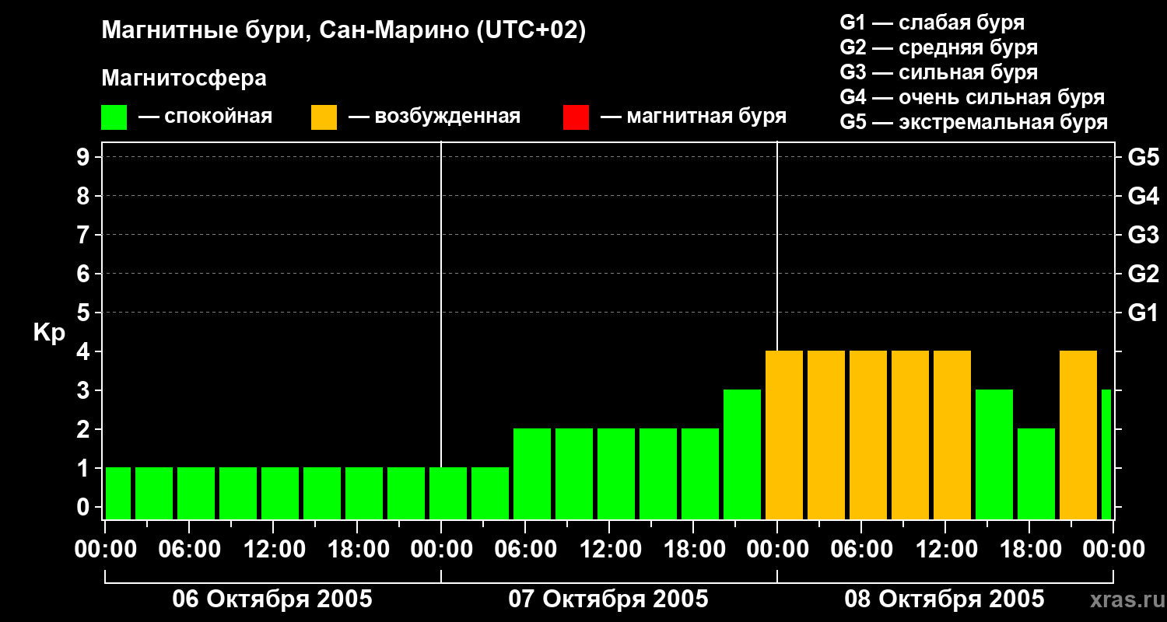
Task: Click the G2 label on right axis
Action: coord(1143,274)
